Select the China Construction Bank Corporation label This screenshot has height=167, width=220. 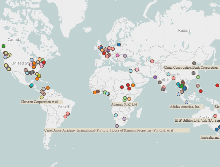191,67
